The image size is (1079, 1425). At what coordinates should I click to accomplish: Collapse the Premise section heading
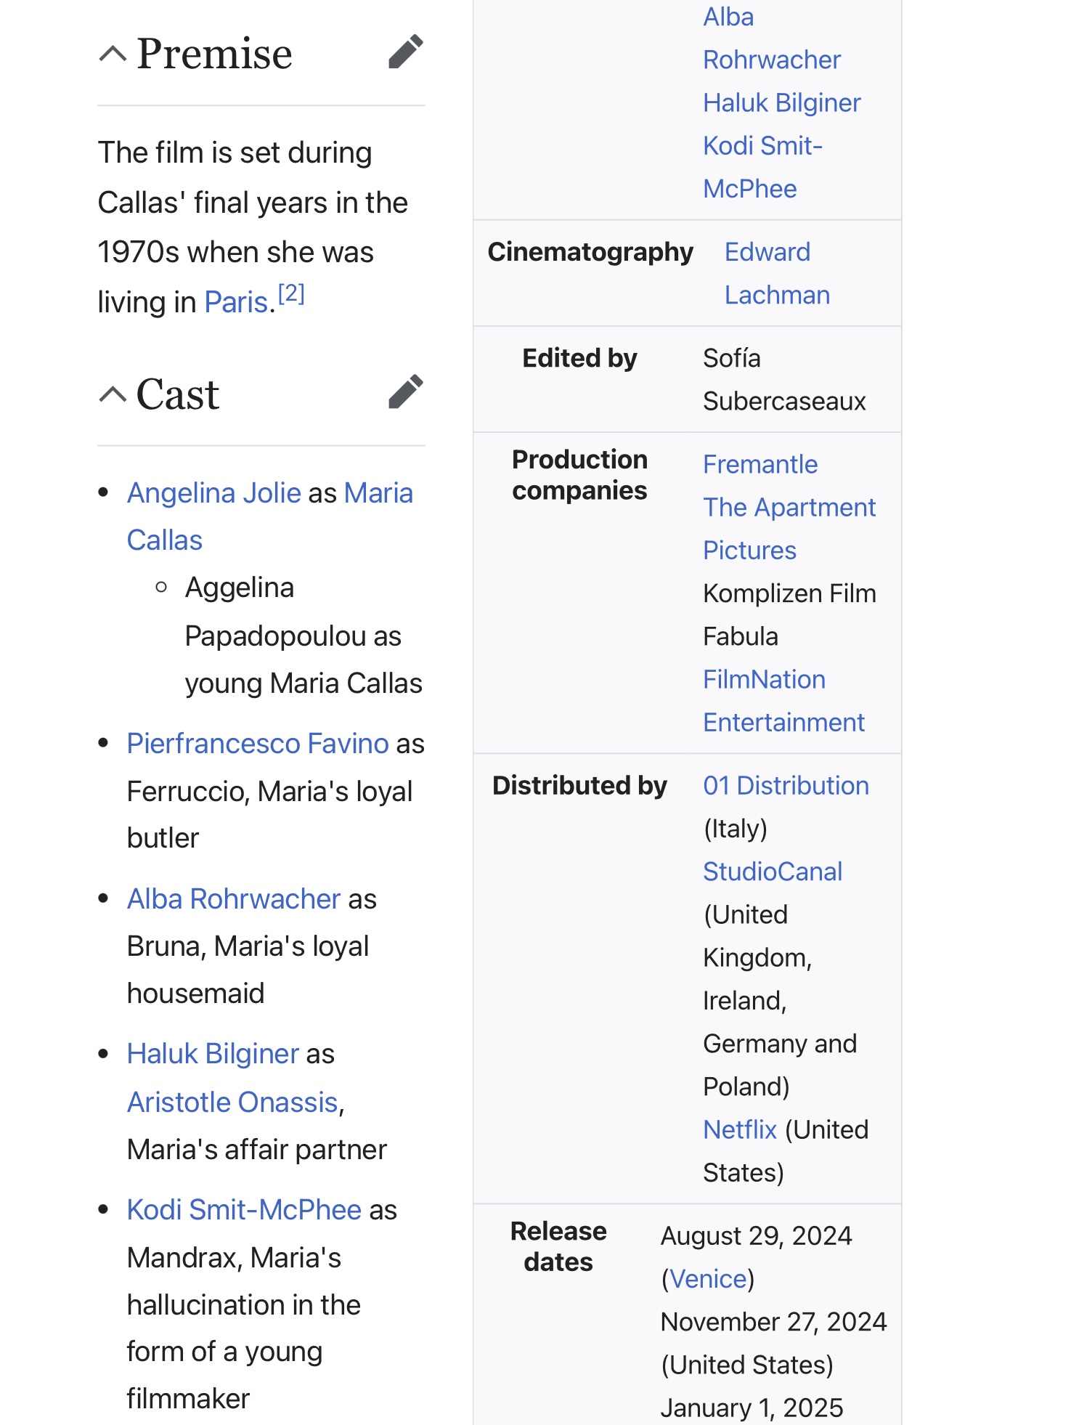tap(113, 54)
